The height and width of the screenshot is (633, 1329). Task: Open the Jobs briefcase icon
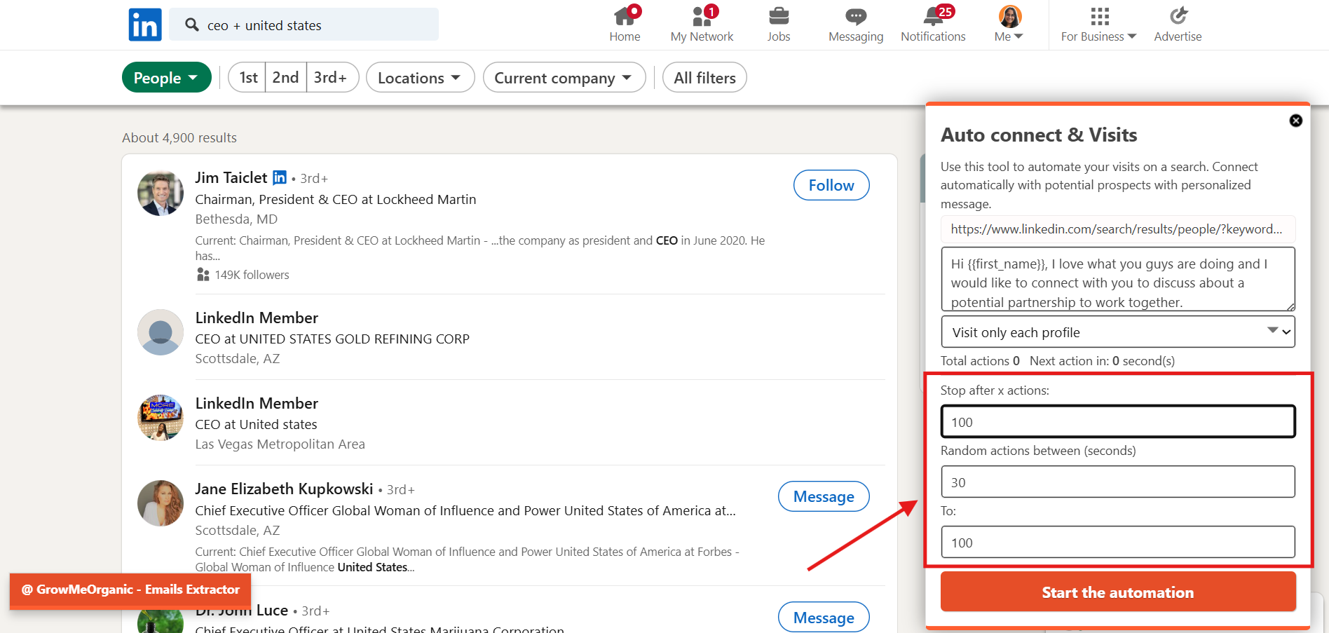779,15
